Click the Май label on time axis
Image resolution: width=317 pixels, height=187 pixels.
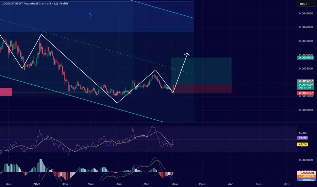pyautogui.click(x=146, y=184)
